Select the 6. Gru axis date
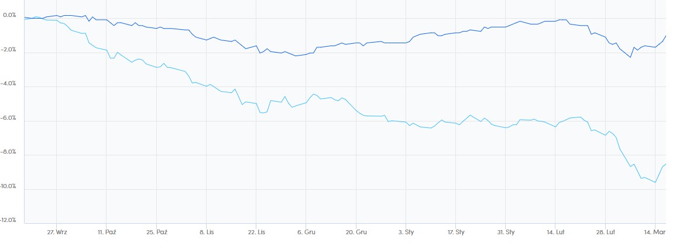 tap(307, 232)
